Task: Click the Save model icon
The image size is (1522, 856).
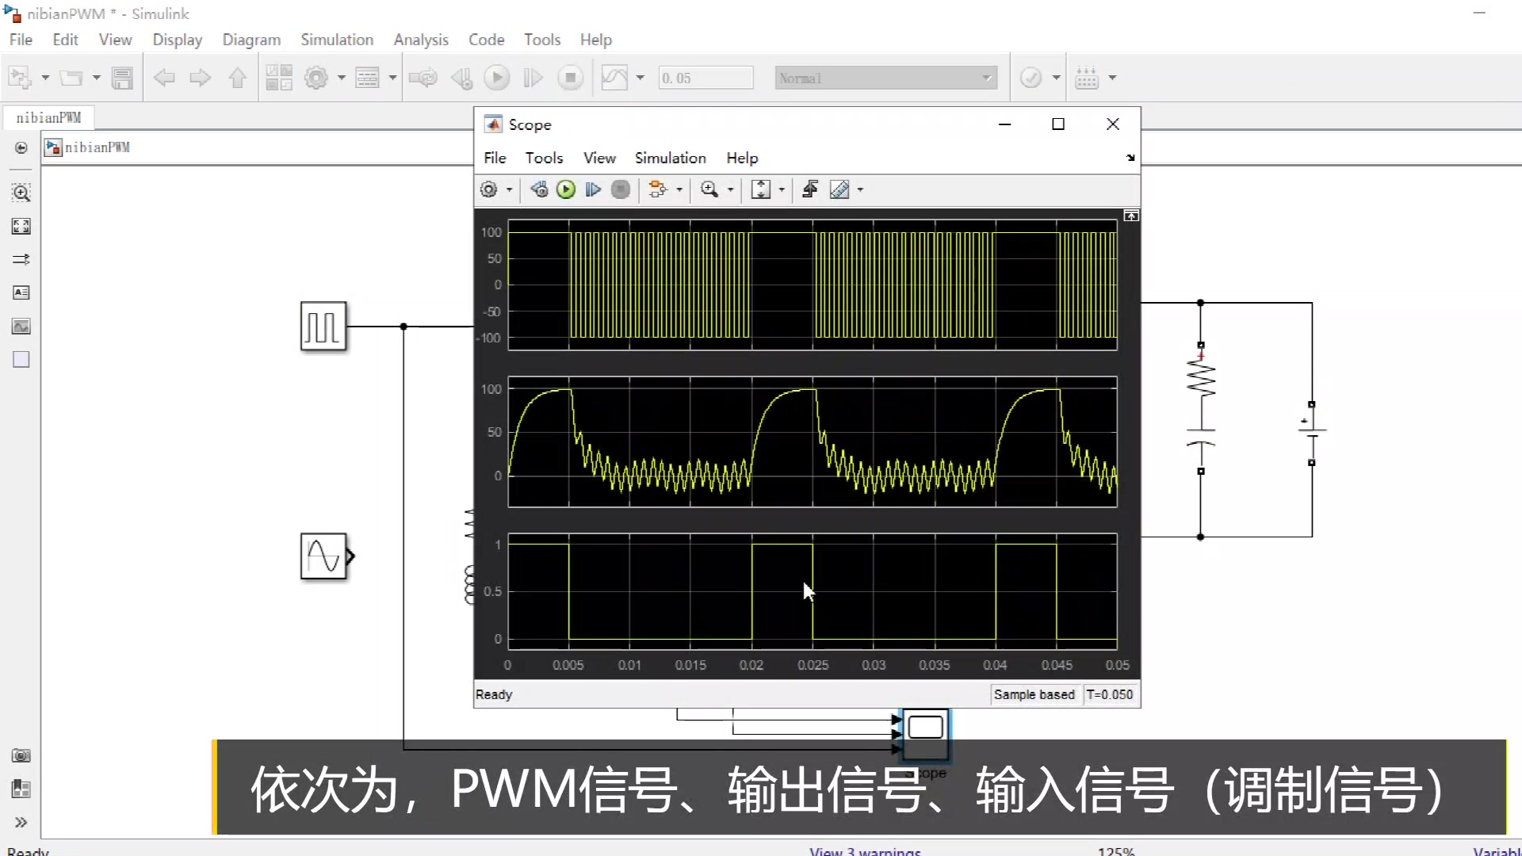Action: (x=122, y=77)
